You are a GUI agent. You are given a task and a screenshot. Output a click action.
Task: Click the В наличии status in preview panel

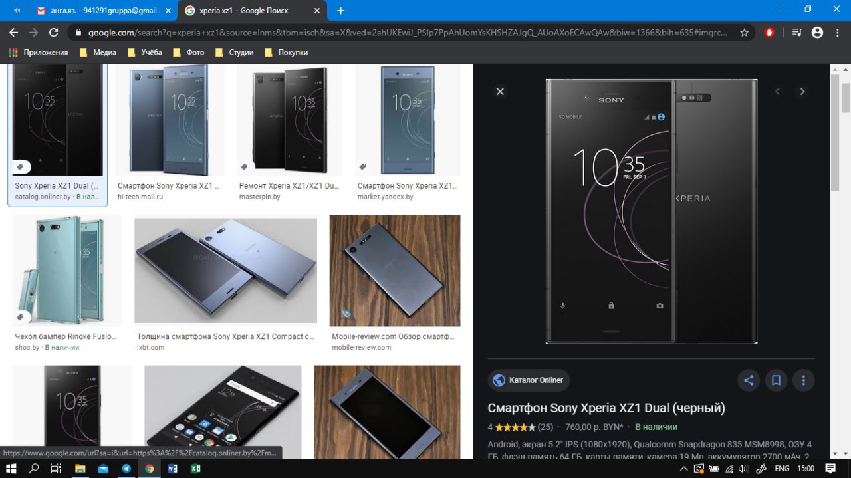coord(656,427)
